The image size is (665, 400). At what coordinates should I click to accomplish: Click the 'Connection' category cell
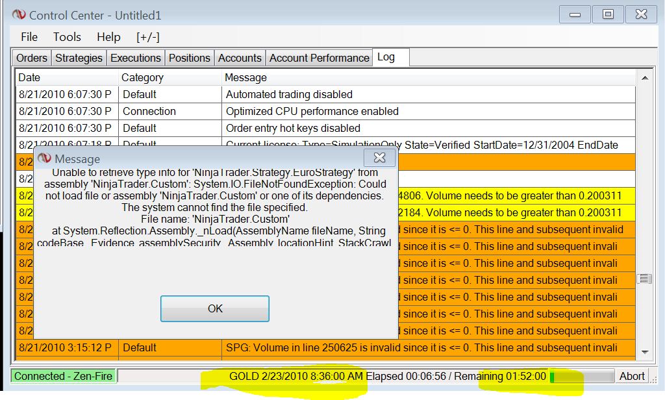click(x=170, y=111)
